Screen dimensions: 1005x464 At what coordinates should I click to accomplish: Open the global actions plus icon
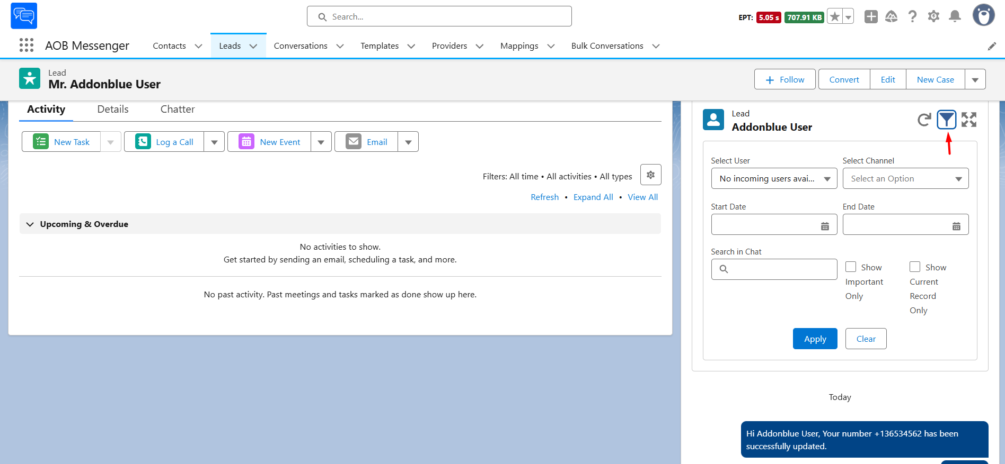pyautogui.click(x=871, y=16)
